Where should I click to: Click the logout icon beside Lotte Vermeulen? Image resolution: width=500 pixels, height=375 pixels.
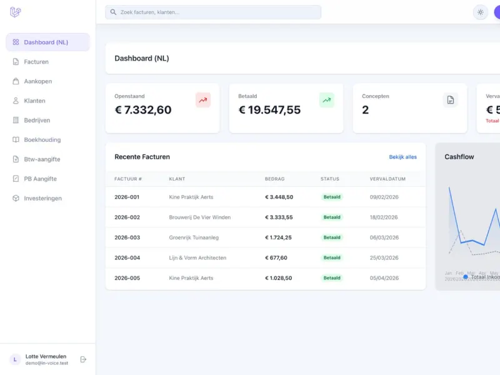pyautogui.click(x=83, y=359)
